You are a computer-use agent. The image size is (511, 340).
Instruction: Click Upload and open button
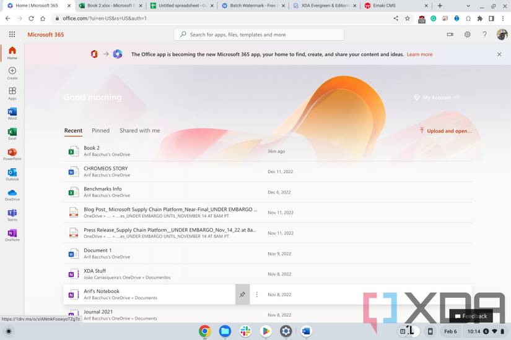[445, 131]
